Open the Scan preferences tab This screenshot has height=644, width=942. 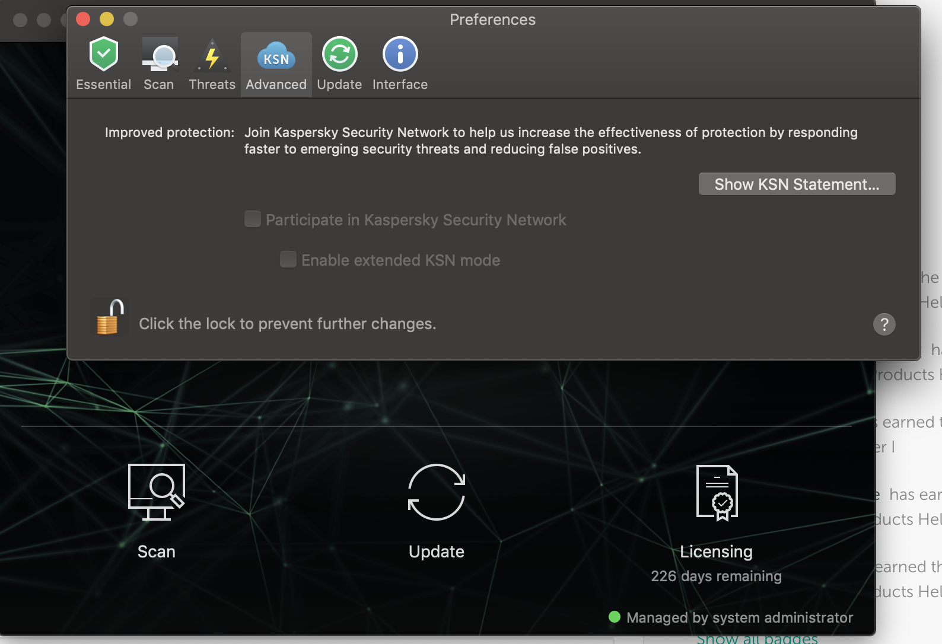point(159,63)
